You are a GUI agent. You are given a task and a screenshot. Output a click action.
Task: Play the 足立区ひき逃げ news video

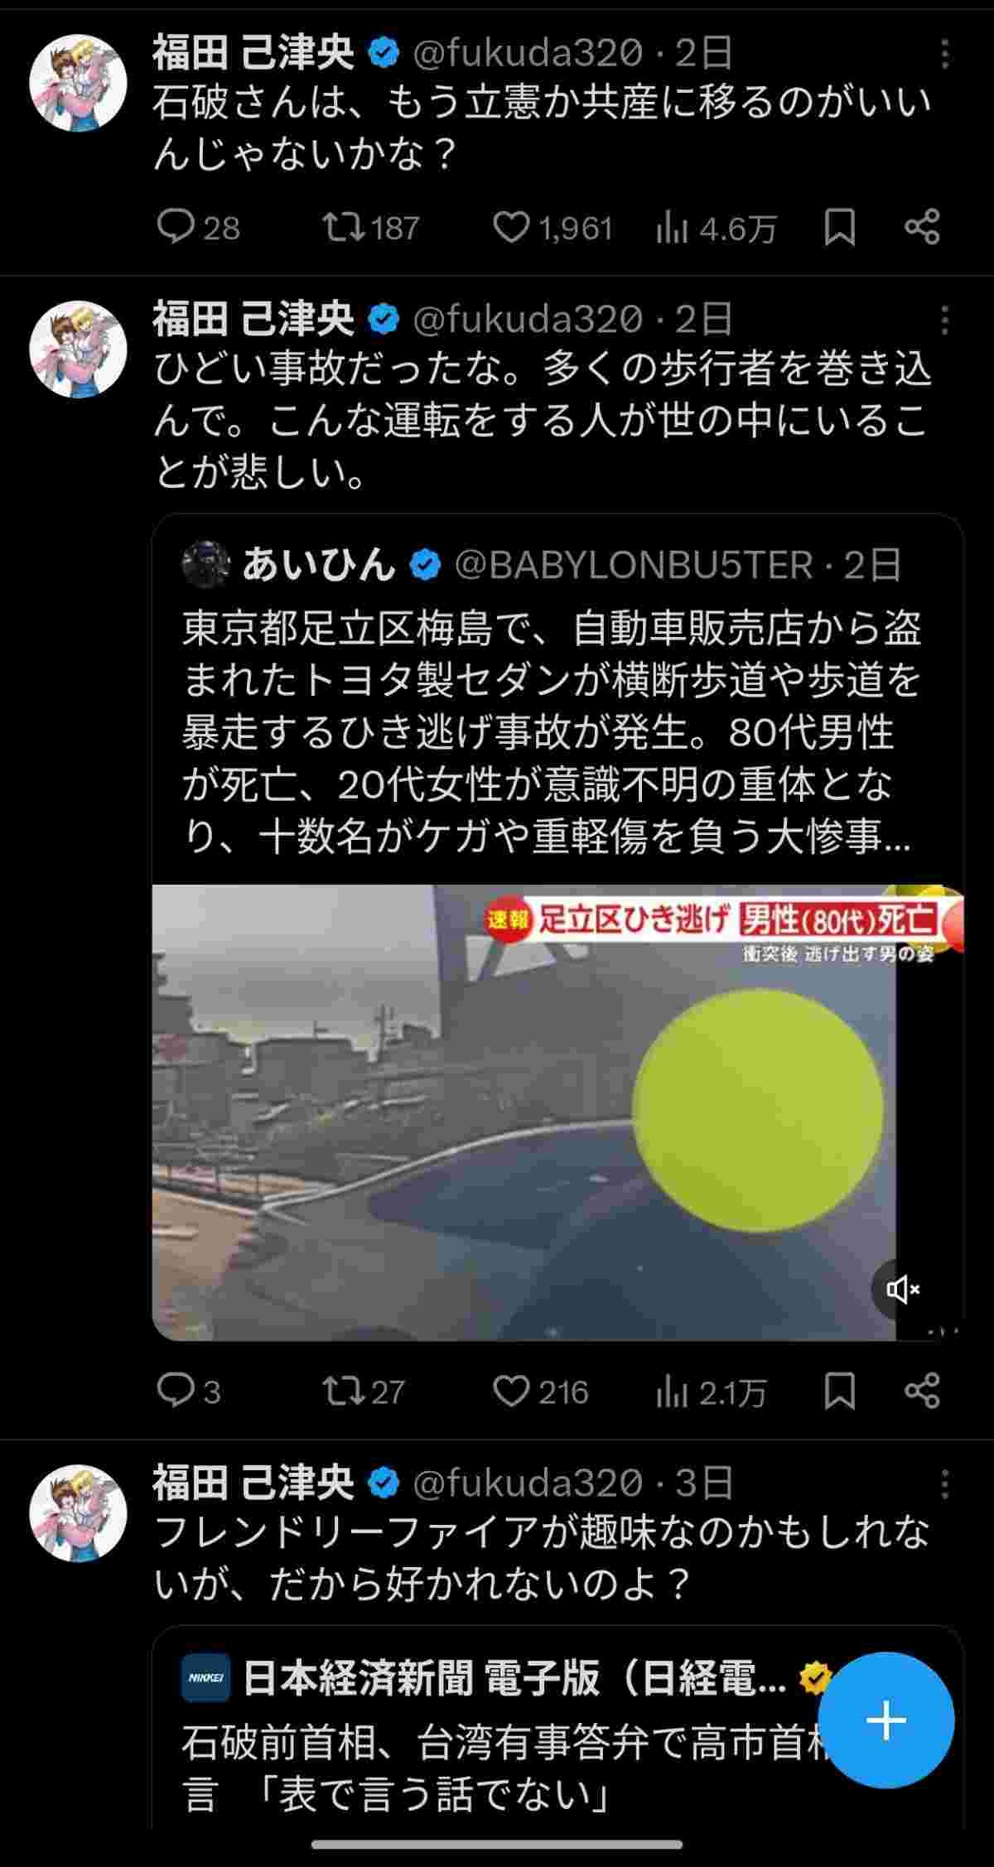(557, 1112)
